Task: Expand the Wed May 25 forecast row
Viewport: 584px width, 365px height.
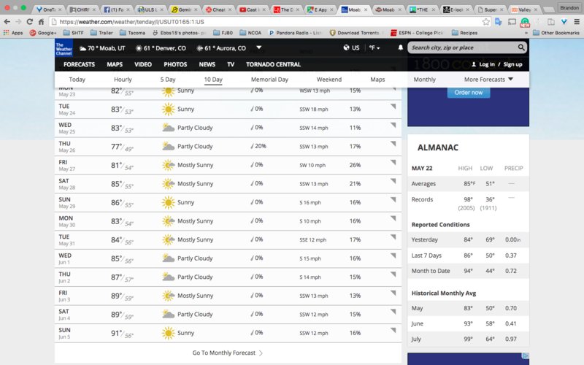Action: pyautogui.click(x=393, y=125)
